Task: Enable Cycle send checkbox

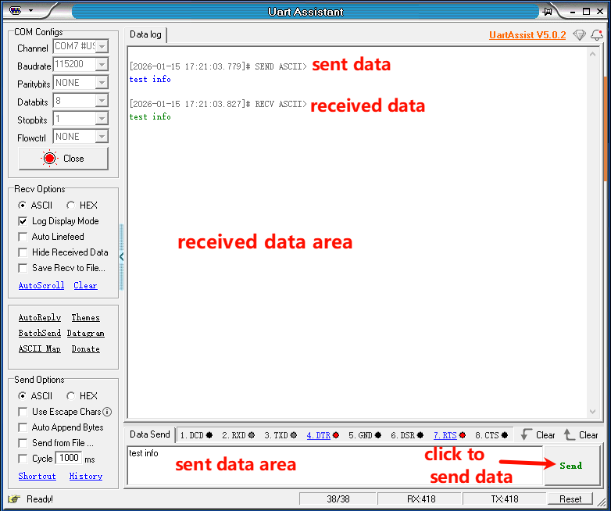Action: 23,459
